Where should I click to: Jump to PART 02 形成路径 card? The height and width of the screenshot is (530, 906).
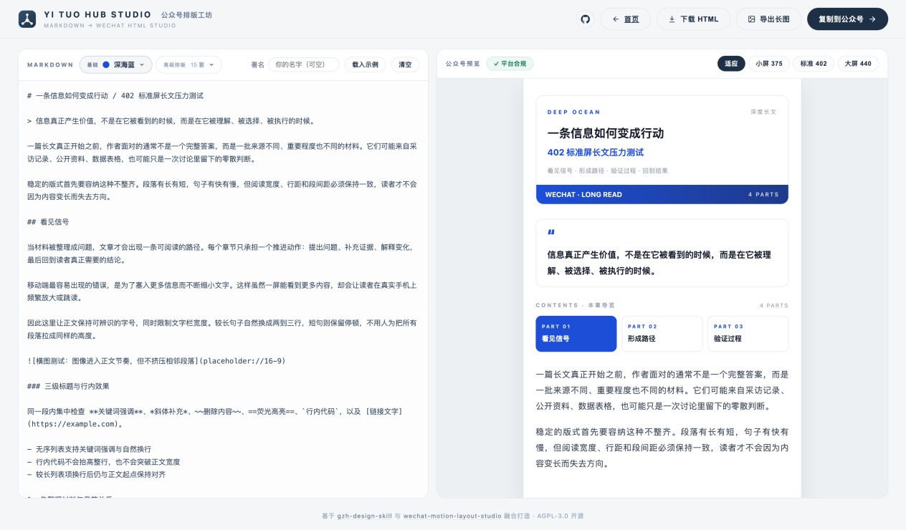662,334
